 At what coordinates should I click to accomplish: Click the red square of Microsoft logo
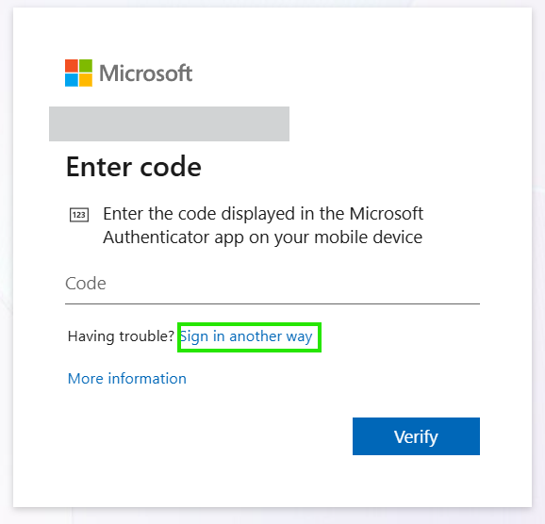[72, 66]
